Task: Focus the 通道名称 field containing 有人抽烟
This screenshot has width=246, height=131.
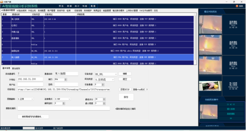Action: pyautogui.click(x=66, y=74)
